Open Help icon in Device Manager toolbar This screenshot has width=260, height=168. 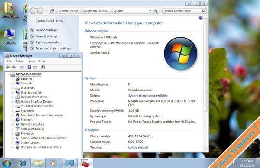(29, 67)
